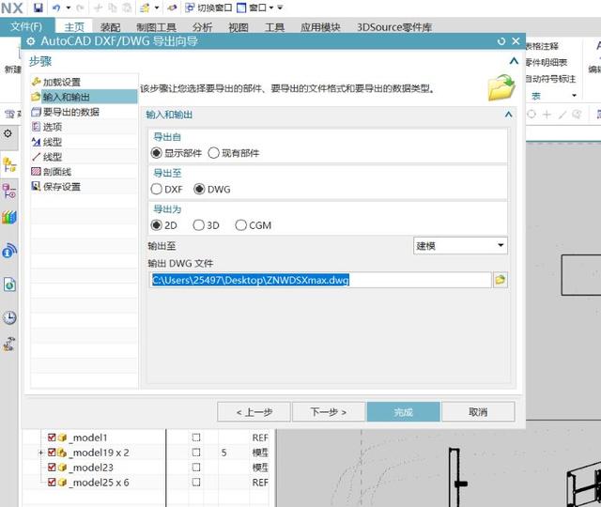This screenshot has width=601, height=507.
Task: Click the browse folder icon beside path
Action: tap(500, 280)
